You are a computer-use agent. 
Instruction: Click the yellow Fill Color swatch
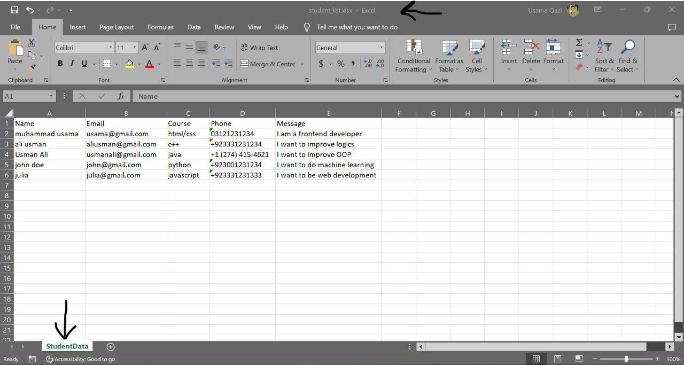point(129,64)
